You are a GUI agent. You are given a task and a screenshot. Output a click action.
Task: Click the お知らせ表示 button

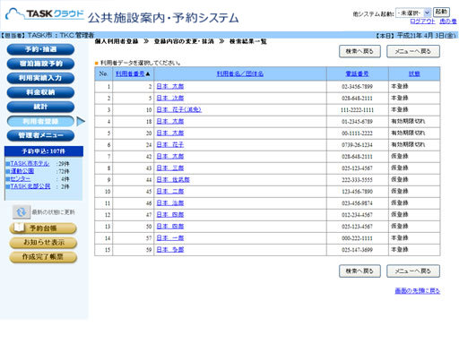(44, 243)
